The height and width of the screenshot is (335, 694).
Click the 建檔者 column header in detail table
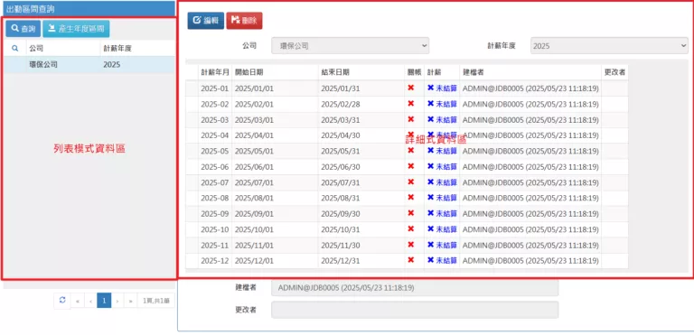pos(474,72)
